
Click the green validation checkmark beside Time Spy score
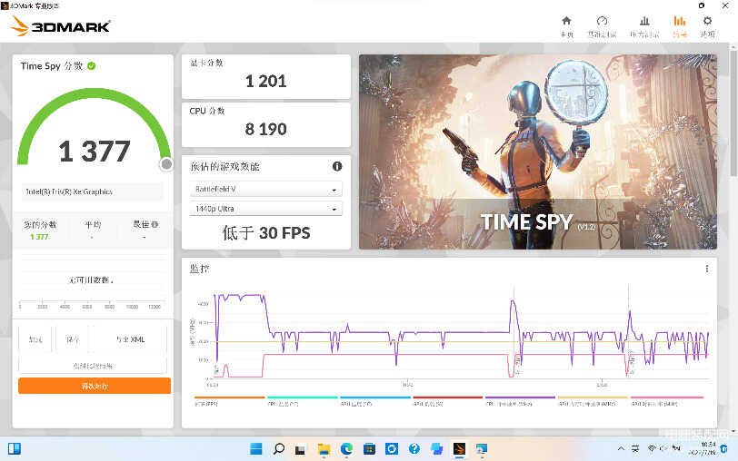(x=91, y=65)
